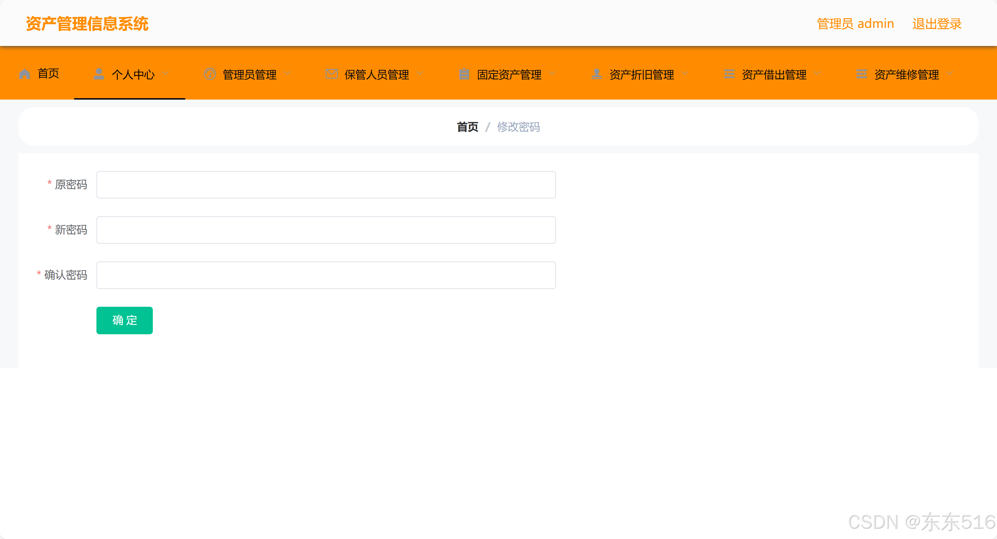The image size is (997, 539).
Task: Expand the 资产维修管理 chevron
Action: [949, 73]
